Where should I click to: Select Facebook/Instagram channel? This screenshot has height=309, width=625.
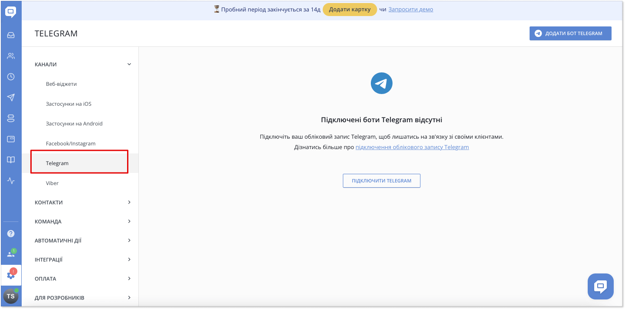71,143
